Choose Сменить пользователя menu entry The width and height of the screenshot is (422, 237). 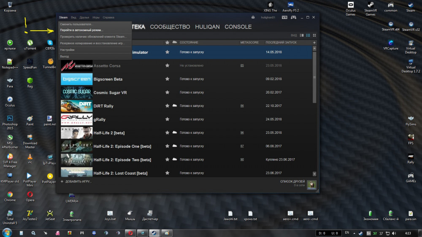[x=95, y=24]
